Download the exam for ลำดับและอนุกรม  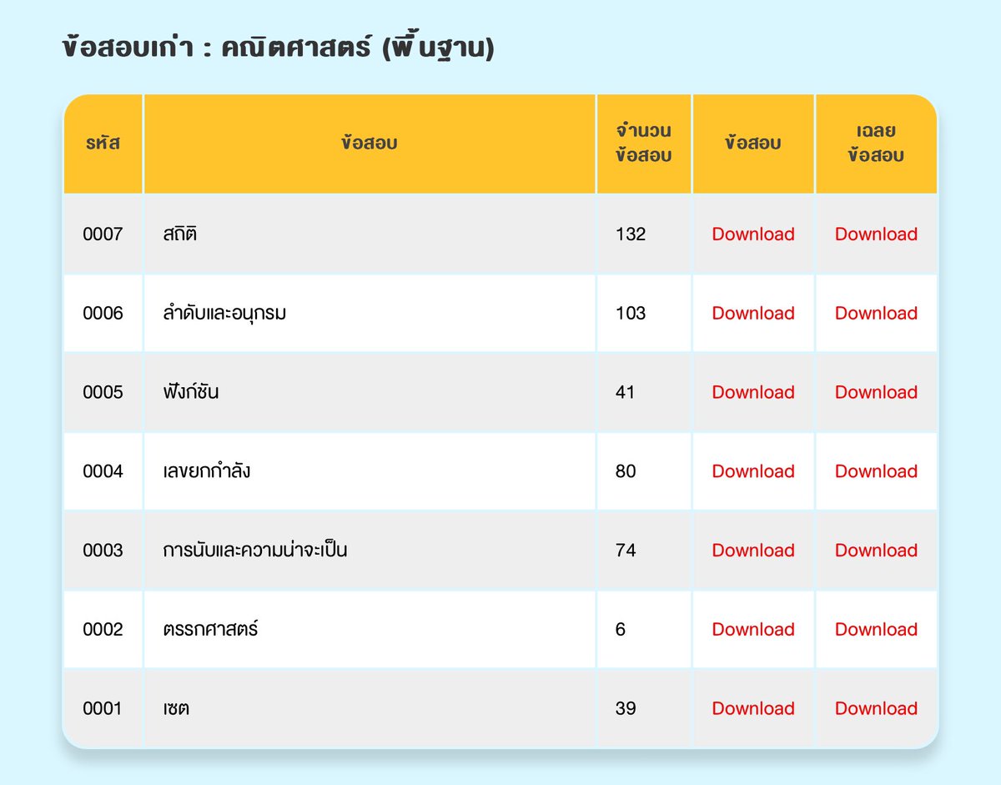point(752,314)
